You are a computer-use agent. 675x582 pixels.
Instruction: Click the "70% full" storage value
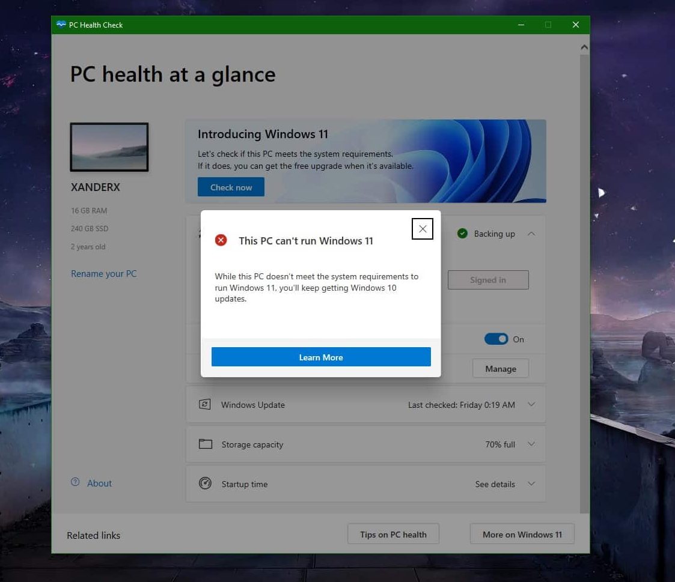point(500,444)
